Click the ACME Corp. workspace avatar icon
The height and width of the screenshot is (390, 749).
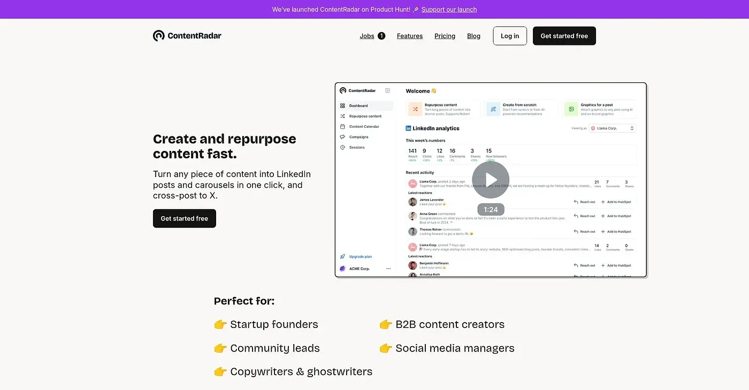(x=342, y=269)
